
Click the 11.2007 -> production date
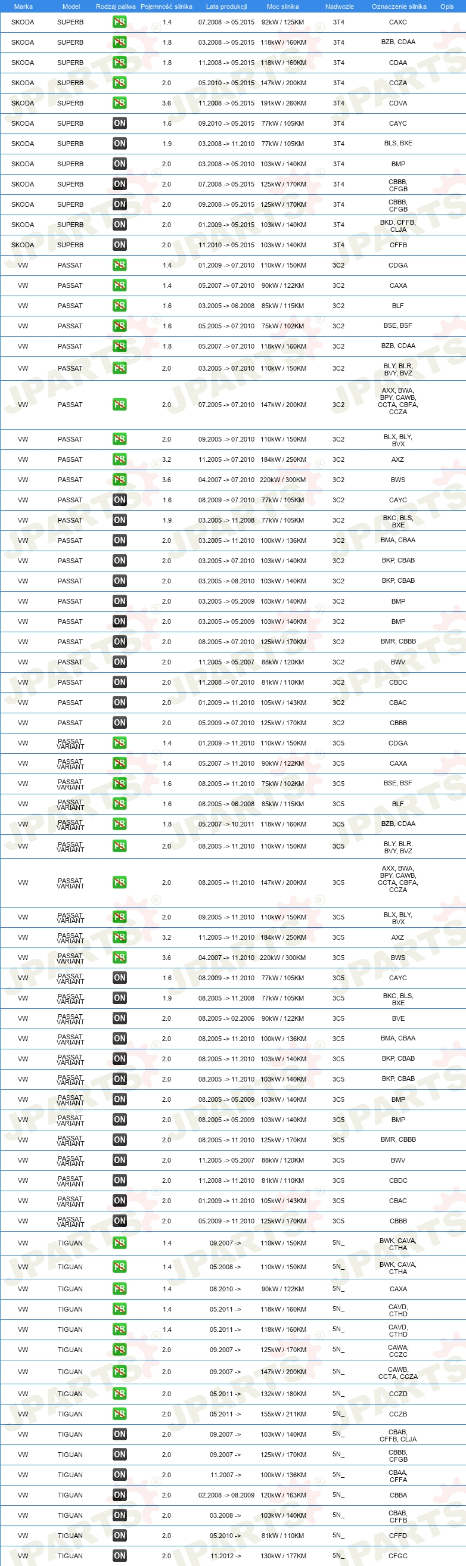pos(225,1475)
